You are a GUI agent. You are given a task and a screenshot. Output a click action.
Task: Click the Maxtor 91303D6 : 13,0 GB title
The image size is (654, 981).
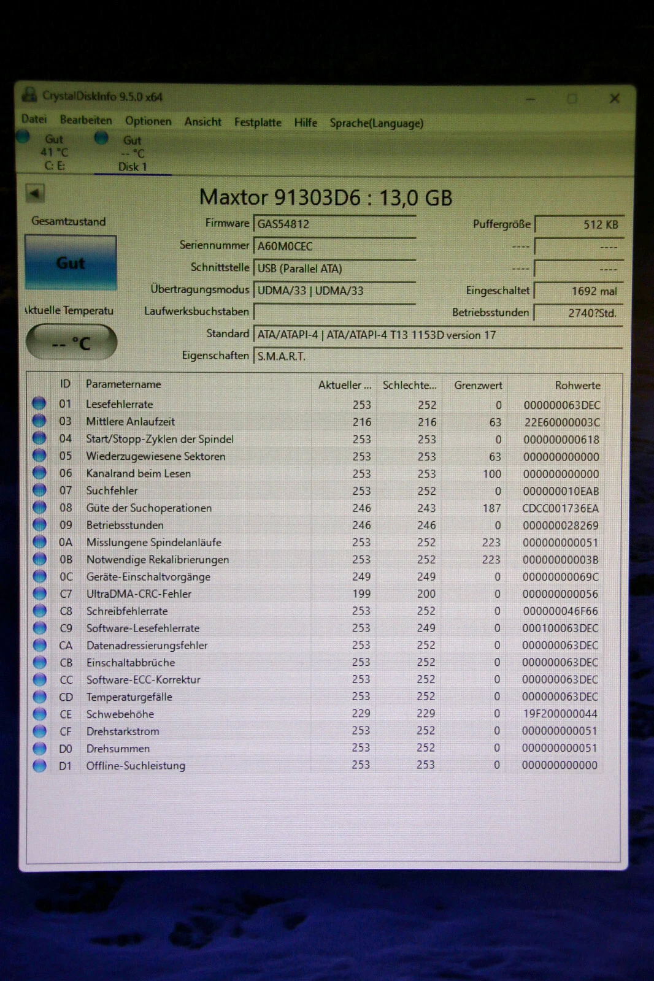[x=326, y=197]
